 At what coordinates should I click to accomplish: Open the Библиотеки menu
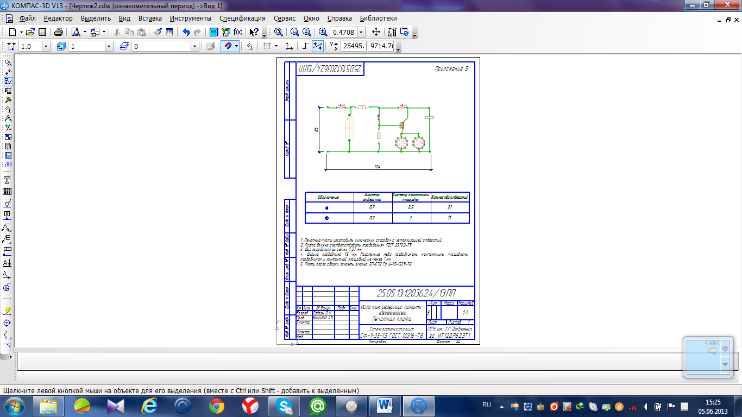(379, 18)
